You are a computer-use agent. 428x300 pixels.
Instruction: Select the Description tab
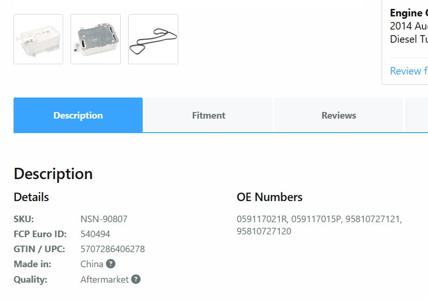[x=78, y=115]
